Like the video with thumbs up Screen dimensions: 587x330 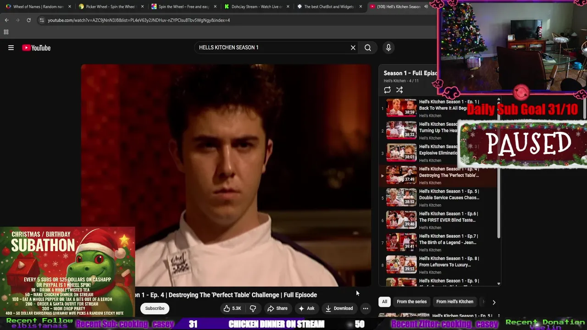click(232, 308)
